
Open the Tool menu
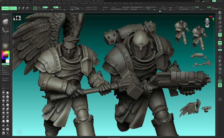120,3
